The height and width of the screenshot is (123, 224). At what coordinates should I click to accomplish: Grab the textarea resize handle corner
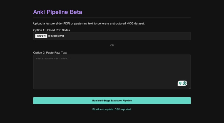[x=190, y=88]
